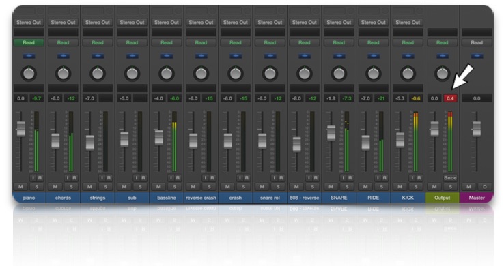Click the sub pan knob

click(x=132, y=74)
